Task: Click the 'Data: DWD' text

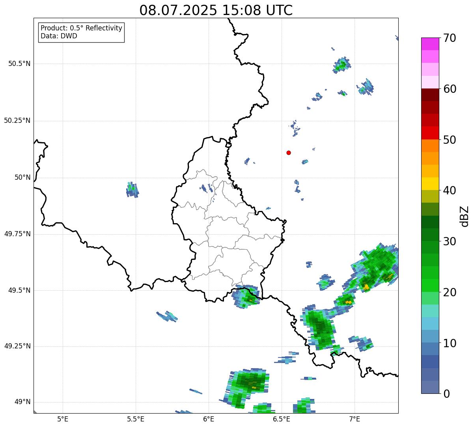Action: pos(59,36)
